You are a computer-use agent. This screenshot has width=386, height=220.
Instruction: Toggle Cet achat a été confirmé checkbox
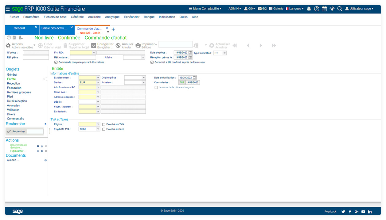152,62
